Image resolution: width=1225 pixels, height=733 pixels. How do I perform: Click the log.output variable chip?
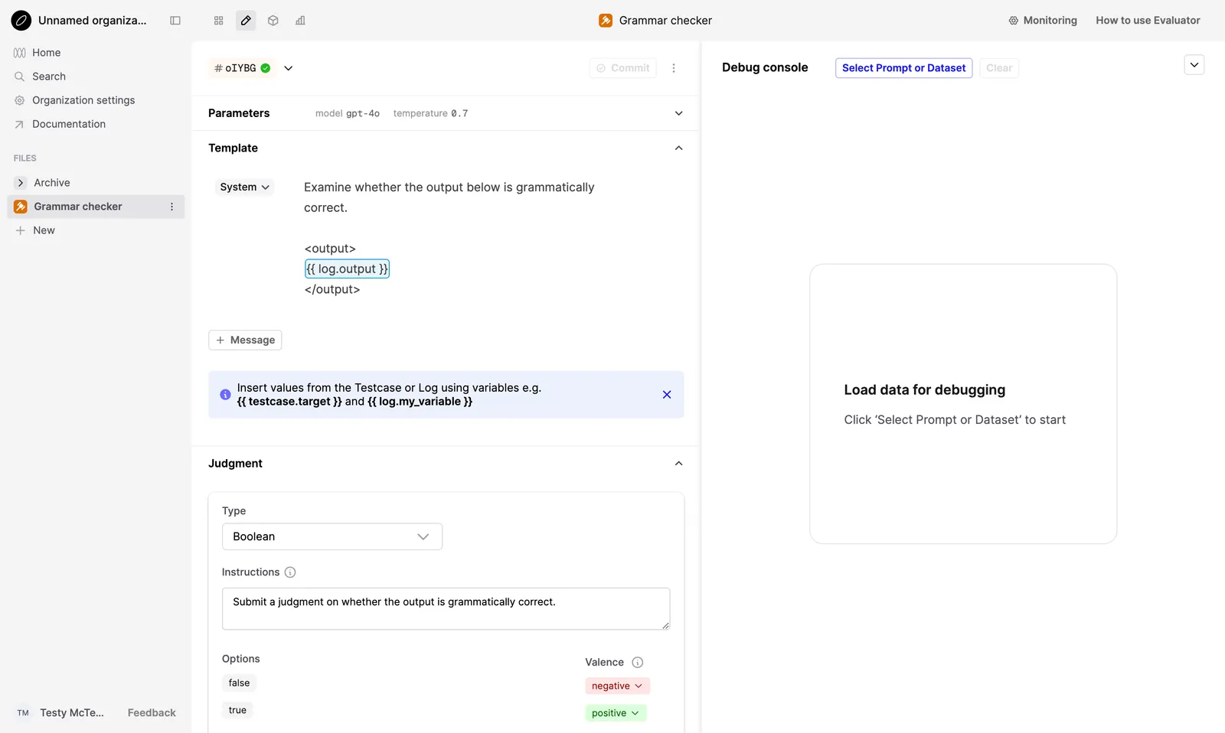click(x=347, y=269)
